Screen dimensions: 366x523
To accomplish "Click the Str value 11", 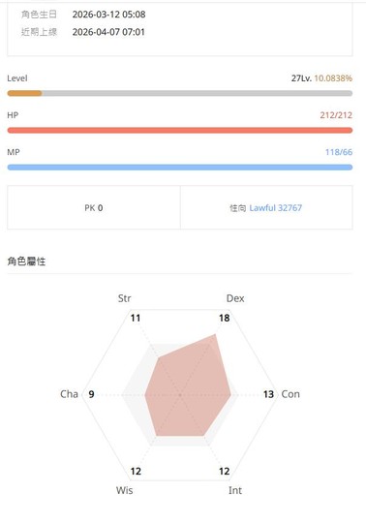I will (136, 318).
